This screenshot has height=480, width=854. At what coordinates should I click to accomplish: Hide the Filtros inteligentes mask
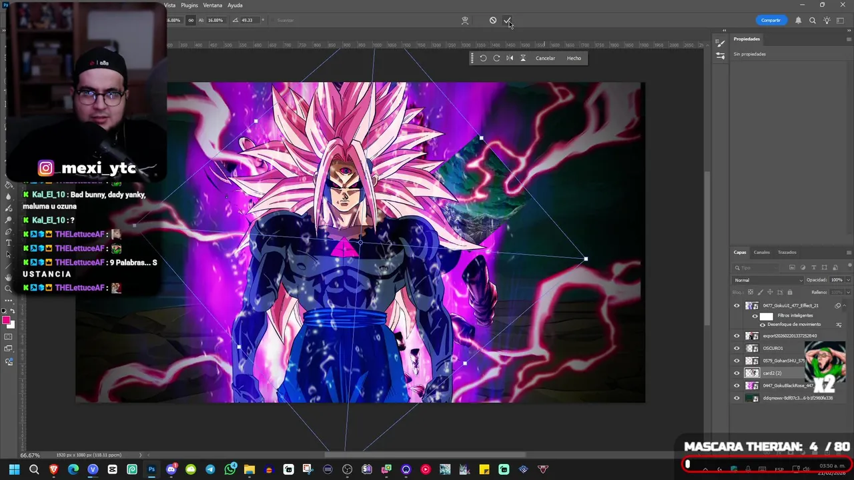(x=755, y=316)
